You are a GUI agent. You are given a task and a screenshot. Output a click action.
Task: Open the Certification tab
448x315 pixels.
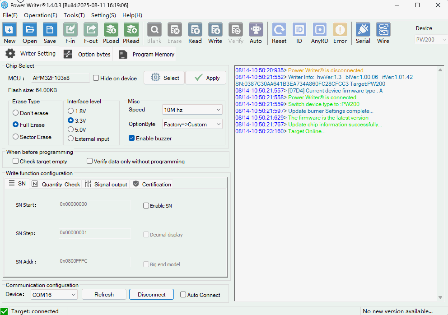point(152,184)
